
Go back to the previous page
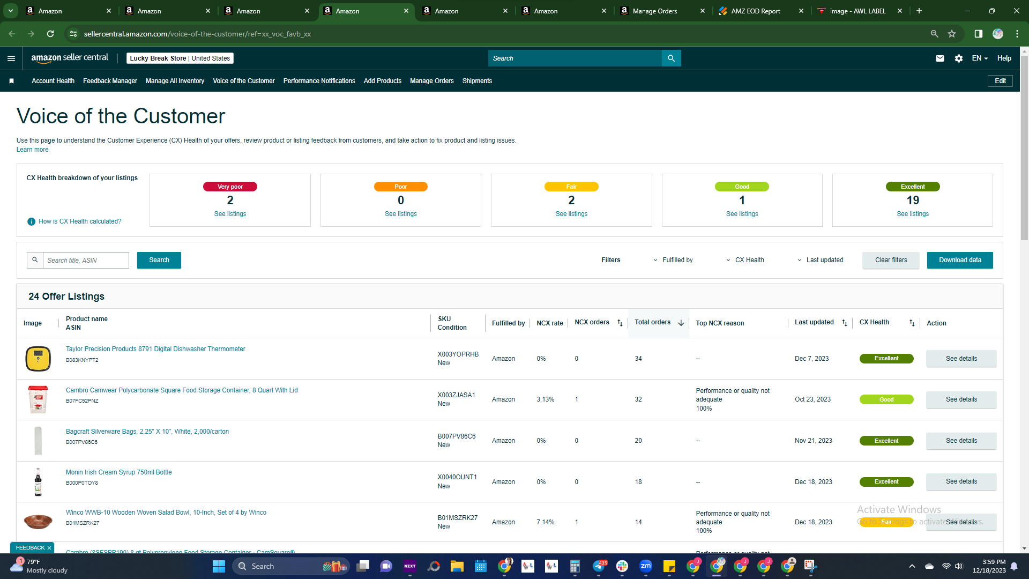pos(12,34)
